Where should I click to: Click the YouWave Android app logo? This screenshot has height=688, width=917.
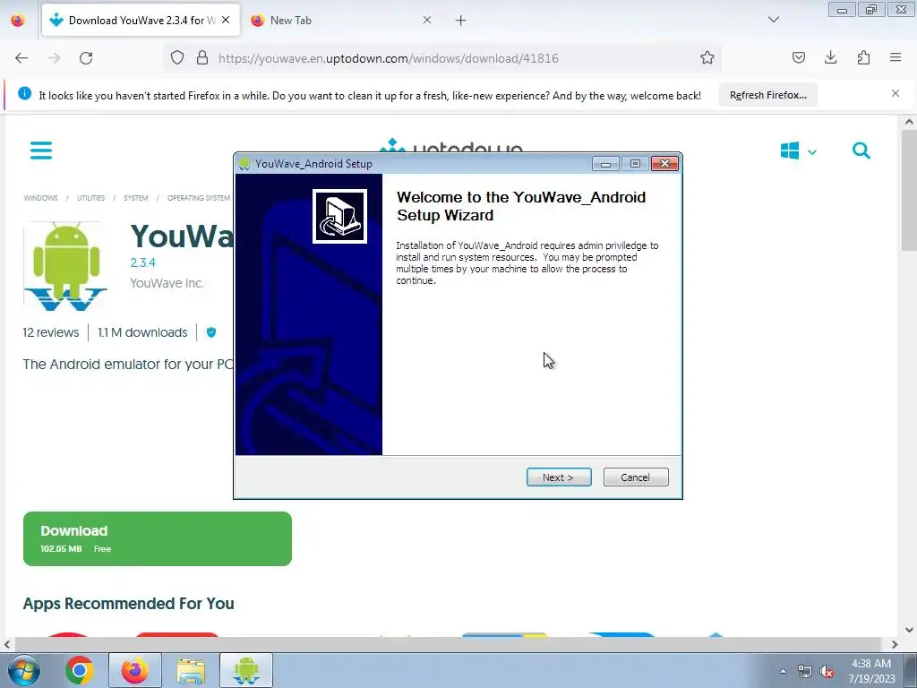[x=65, y=266]
